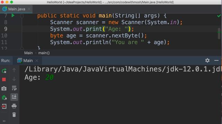Click the Run label of panel
222x124 pixels.
[6, 61]
